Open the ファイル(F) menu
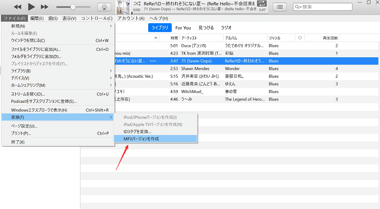 click(14, 18)
